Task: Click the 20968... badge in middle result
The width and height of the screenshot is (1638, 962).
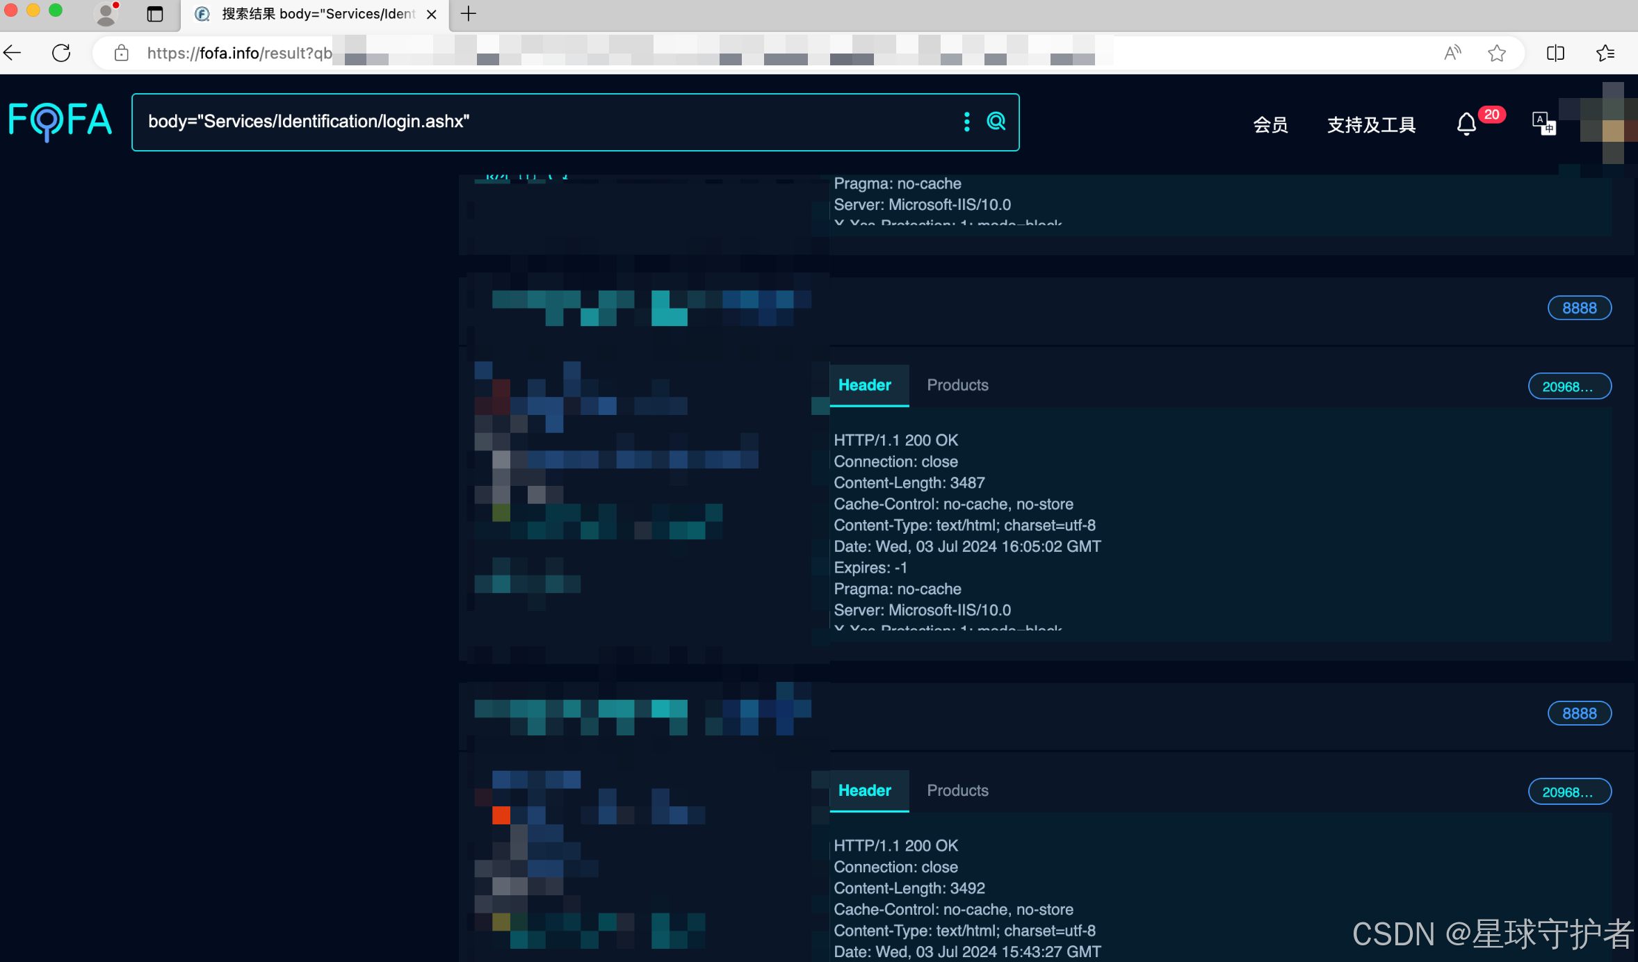Action: tap(1569, 386)
